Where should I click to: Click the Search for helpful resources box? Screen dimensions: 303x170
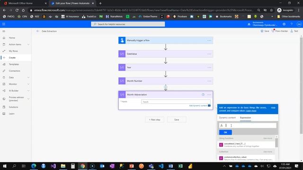pyautogui.click(x=128, y=24)
